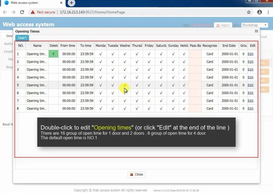
Task: Click Thursday checkmark in row 4
Action: pyautogui.click(x=137, y=78)
